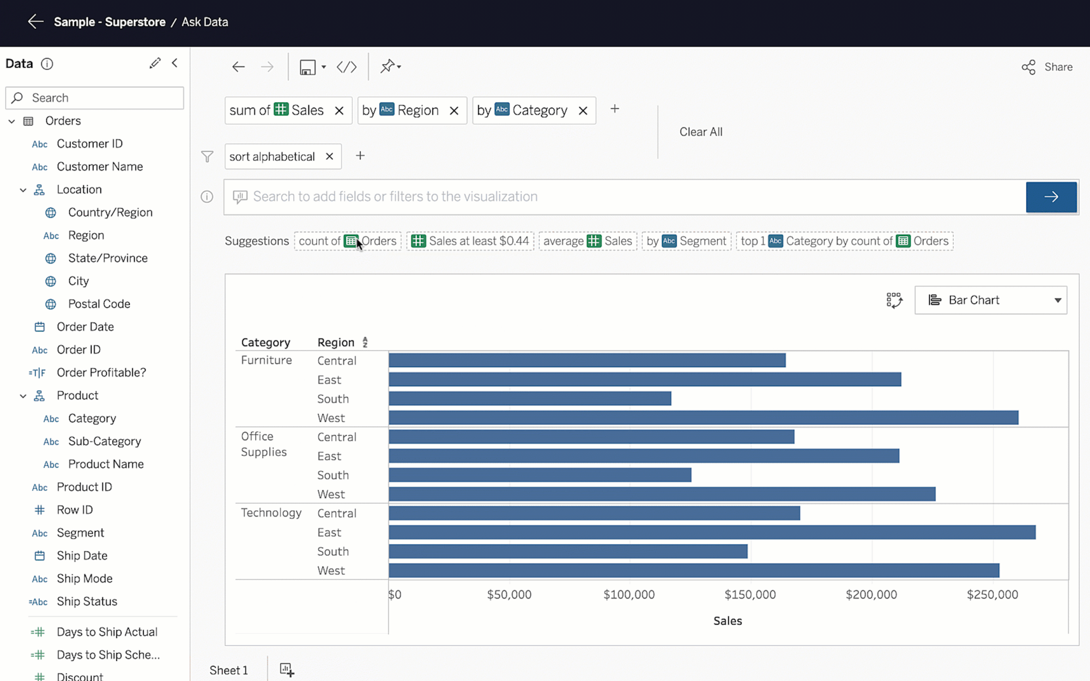Click the forward navigation arrow
1090x681 pixels.
[268, 66]
